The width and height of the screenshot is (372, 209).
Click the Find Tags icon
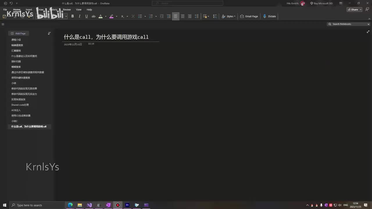(215, 16)
